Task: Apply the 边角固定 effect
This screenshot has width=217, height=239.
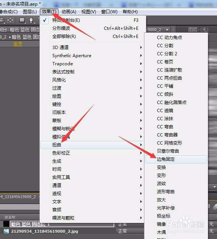Action: pyautogui.click(x=176, y=159)
